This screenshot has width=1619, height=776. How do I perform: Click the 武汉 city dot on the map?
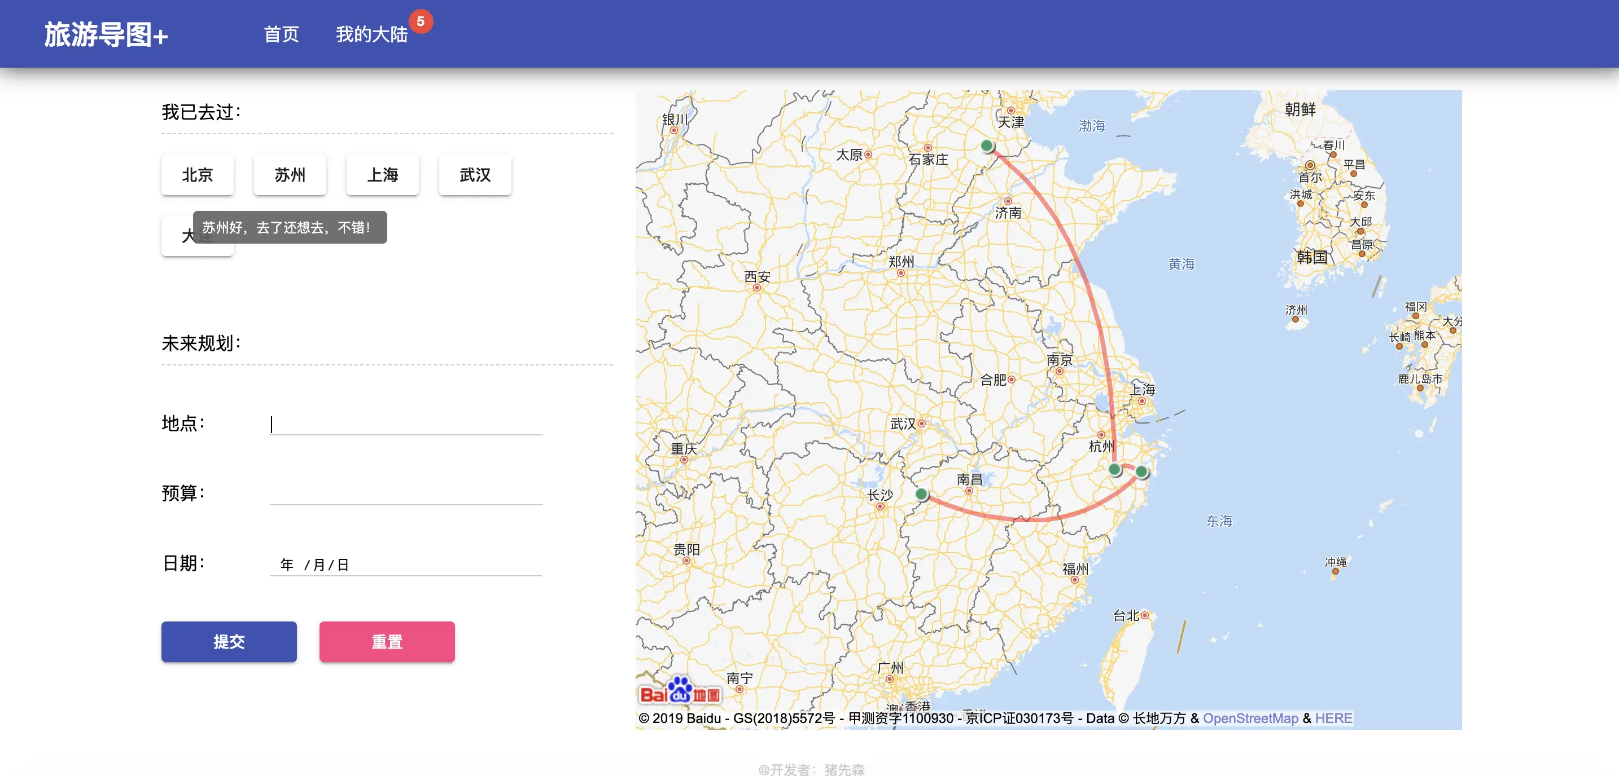pyautogui.click(x=921, y=424)
